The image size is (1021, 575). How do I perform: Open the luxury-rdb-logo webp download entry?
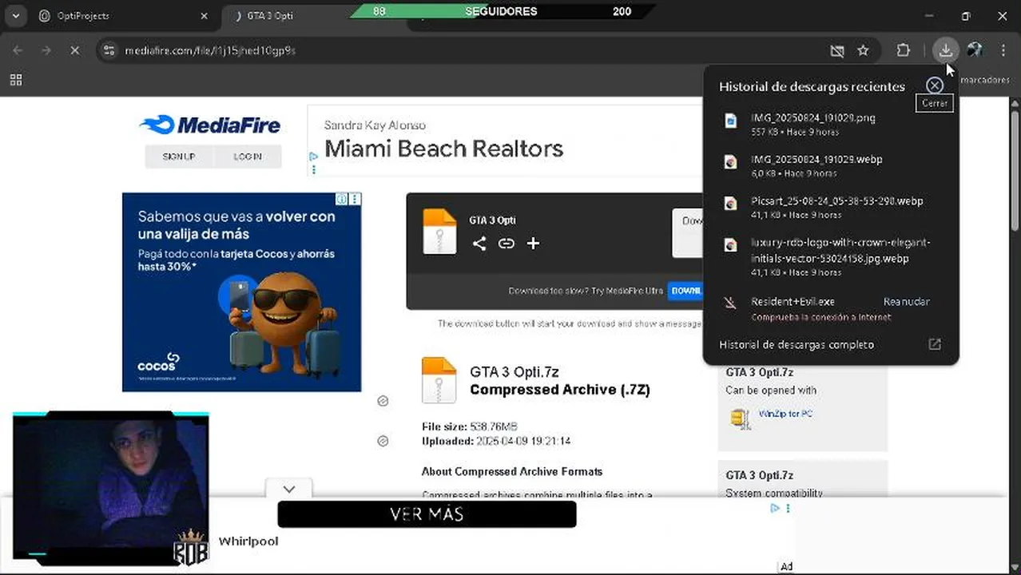[831, 256]
